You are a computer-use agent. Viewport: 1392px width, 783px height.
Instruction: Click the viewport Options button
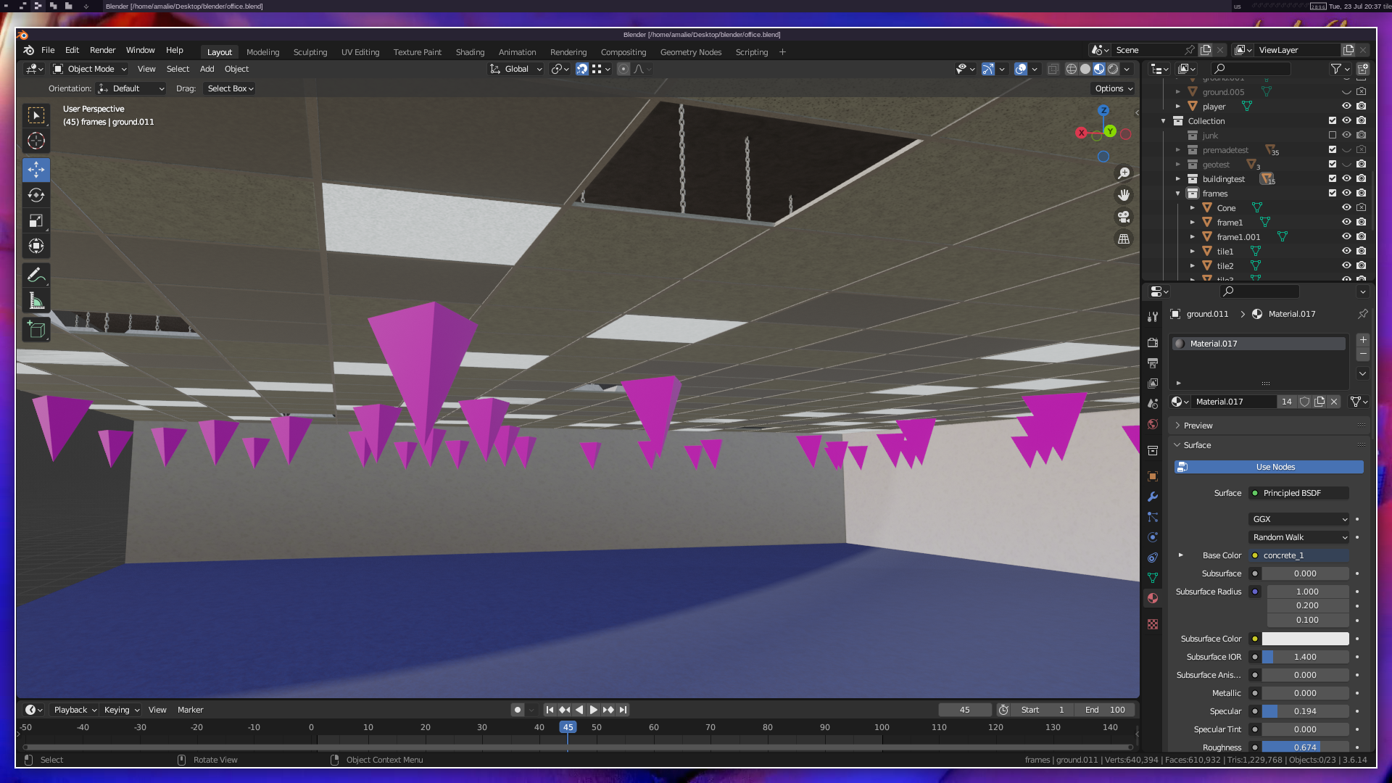point(1114,88)
